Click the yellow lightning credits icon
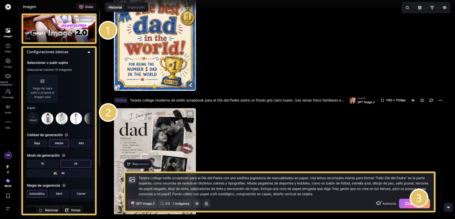The width and height of the screenshot is (455, 219). click(x=8, y=167)
